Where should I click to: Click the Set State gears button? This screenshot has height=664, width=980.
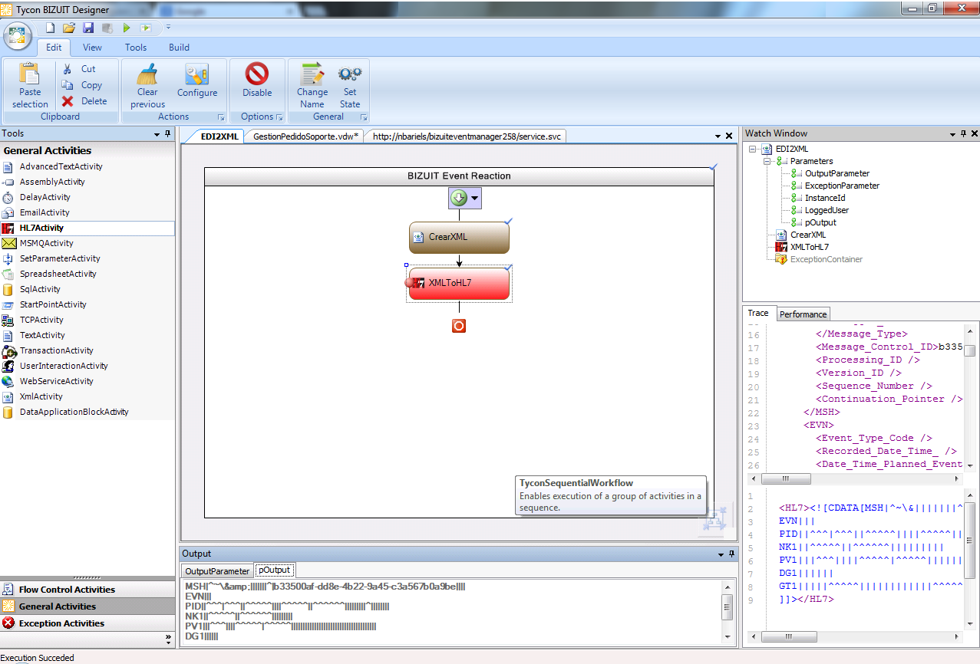(x=350, y=86)
